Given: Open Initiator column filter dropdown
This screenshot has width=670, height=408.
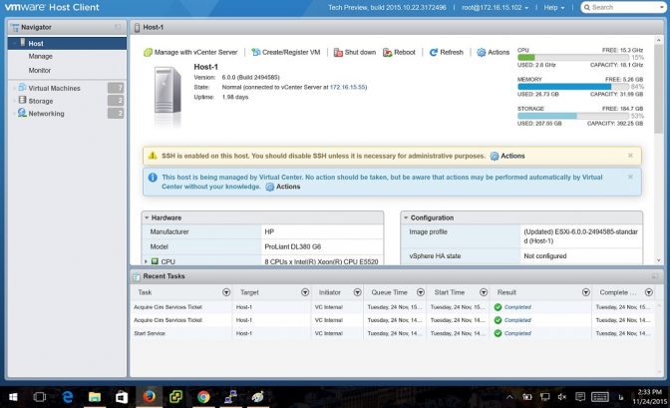Looking at the screenshot, I should tap(357, 292).
